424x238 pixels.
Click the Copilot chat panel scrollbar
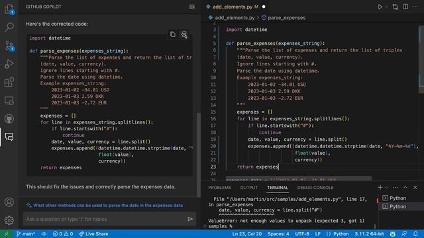pos(199,155)
